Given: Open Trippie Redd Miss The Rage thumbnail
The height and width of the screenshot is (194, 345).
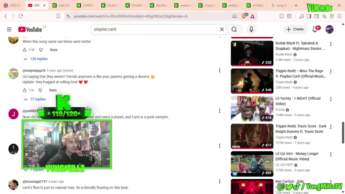Looking at the screenshot, I should (252, 81).
